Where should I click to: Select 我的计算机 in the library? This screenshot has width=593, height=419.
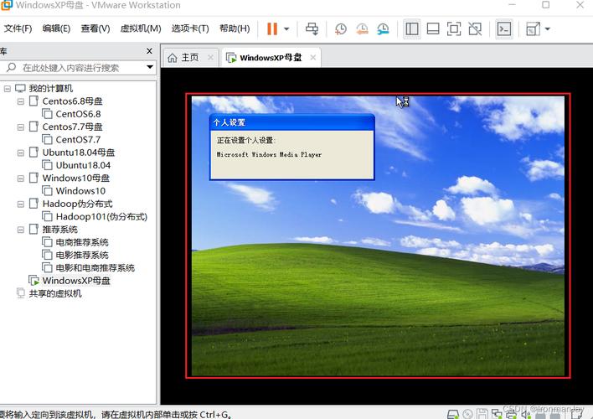click(51, 88)
